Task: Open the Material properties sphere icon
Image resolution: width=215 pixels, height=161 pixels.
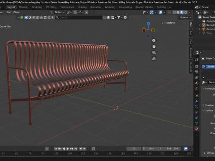Action: tap(197, 129)
